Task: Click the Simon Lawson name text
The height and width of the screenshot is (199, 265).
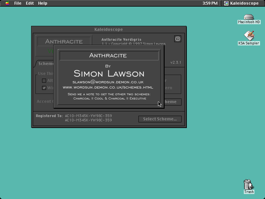Action: point(109,73)
